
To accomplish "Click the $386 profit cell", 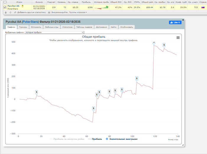I will (x=86, y=7).
